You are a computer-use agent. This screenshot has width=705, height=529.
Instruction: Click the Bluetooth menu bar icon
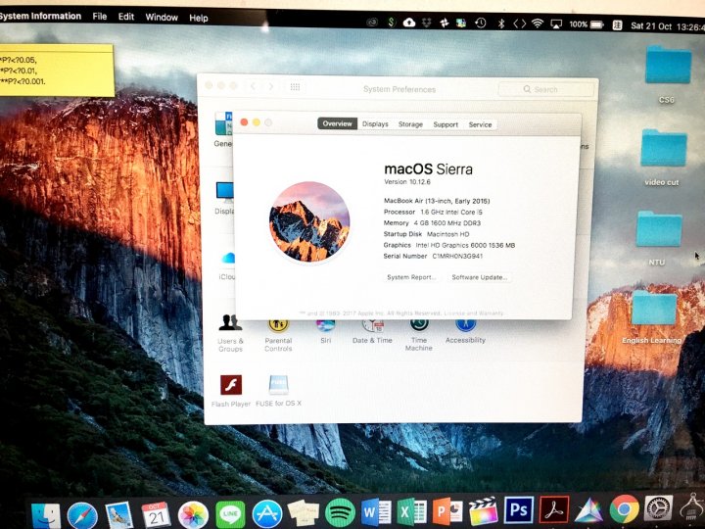pyautogui.click(x=501, y=24)
